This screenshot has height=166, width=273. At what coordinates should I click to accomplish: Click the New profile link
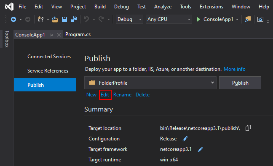[x=91, y=95]
